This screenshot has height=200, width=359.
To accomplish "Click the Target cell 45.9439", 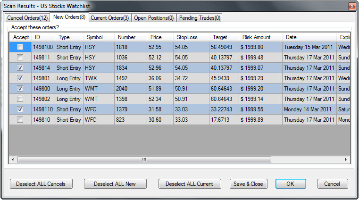I will coord(224,78).
